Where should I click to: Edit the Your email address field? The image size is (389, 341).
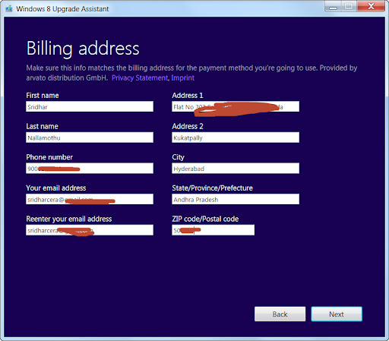point(90,199)
